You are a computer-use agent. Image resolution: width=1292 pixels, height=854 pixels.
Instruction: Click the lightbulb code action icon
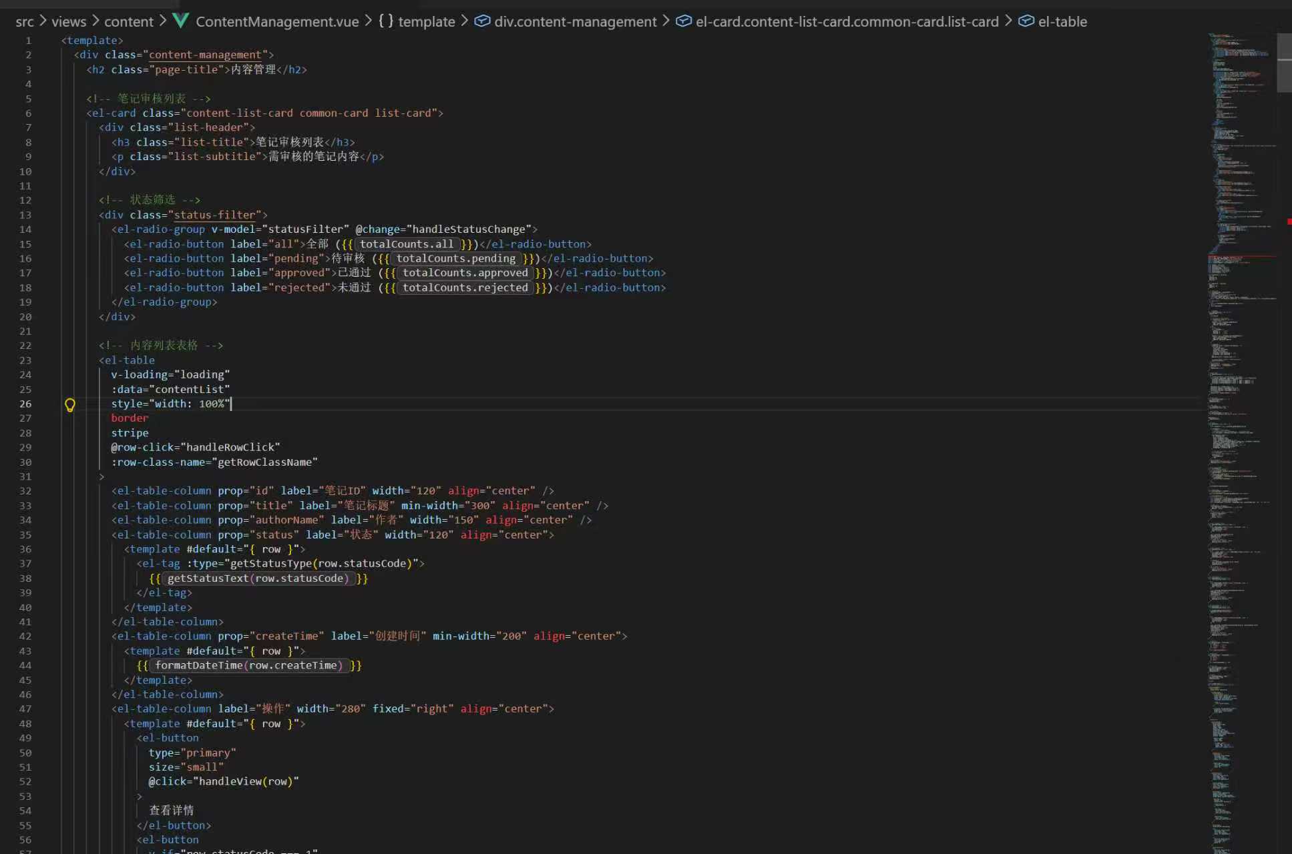[x=69, y=404]
